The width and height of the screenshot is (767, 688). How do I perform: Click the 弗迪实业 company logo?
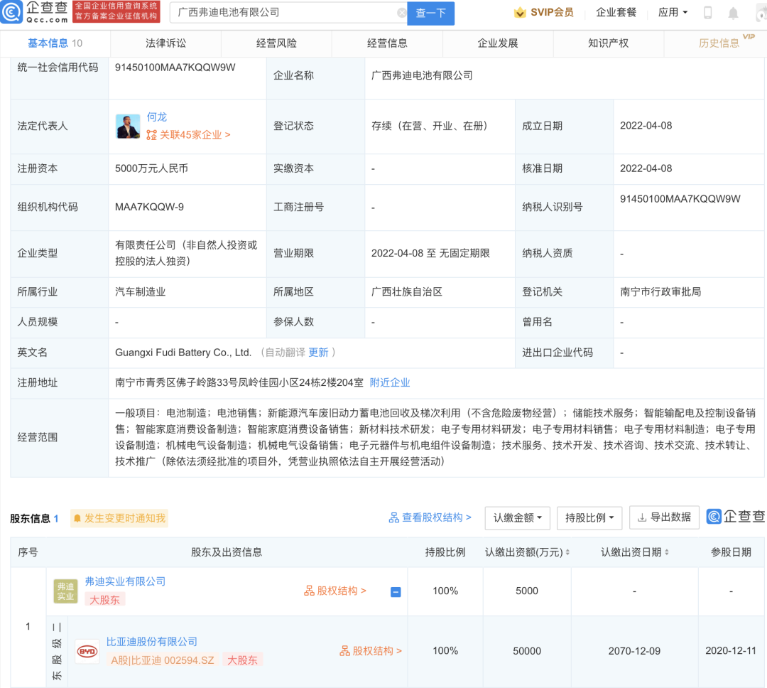point(65,591)
